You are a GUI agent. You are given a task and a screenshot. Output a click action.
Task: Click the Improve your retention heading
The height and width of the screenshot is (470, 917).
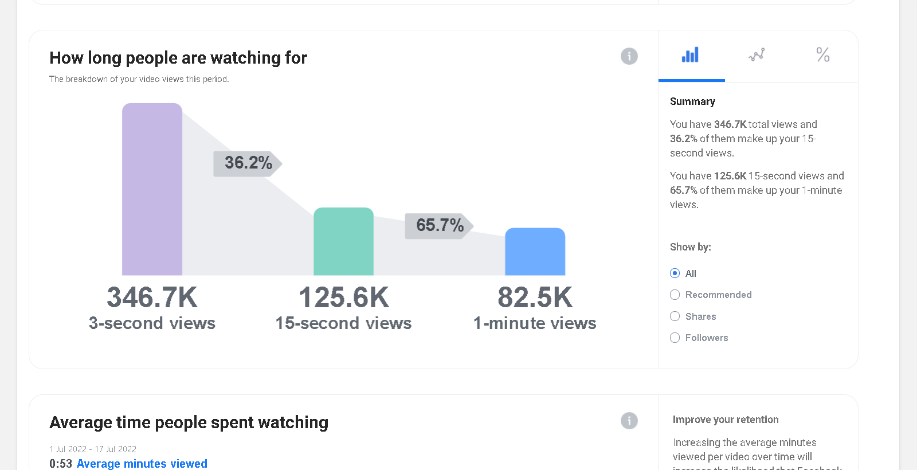(726, 420)
